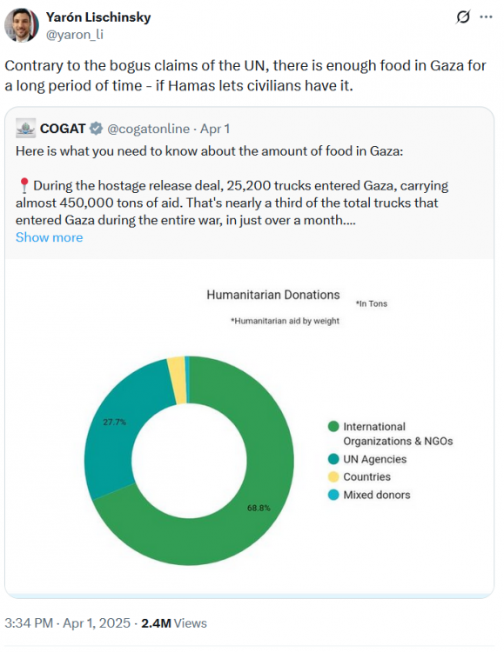The height and width of the screenshot is (652, 504).
Task: Click the teal UN Agencies legend dot
Action: 333,459
